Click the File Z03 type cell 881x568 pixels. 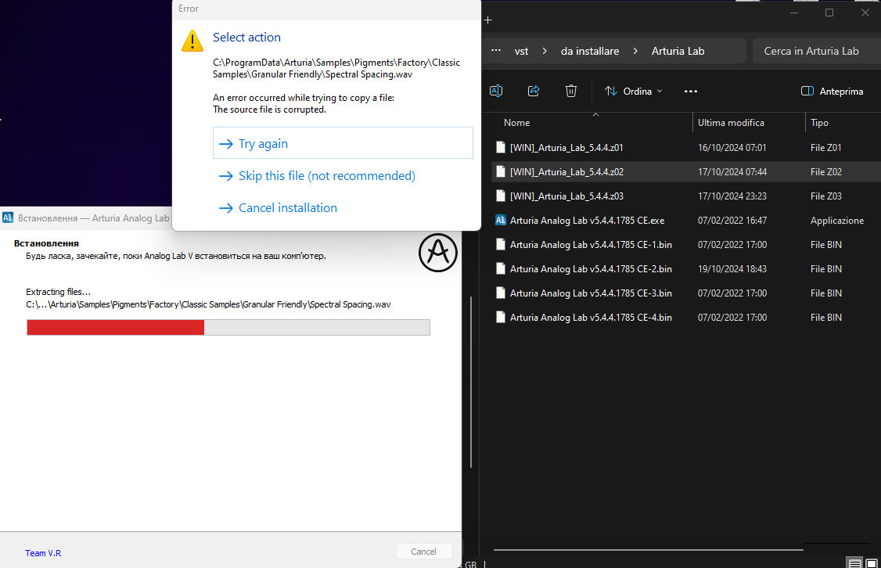[826, 196]
